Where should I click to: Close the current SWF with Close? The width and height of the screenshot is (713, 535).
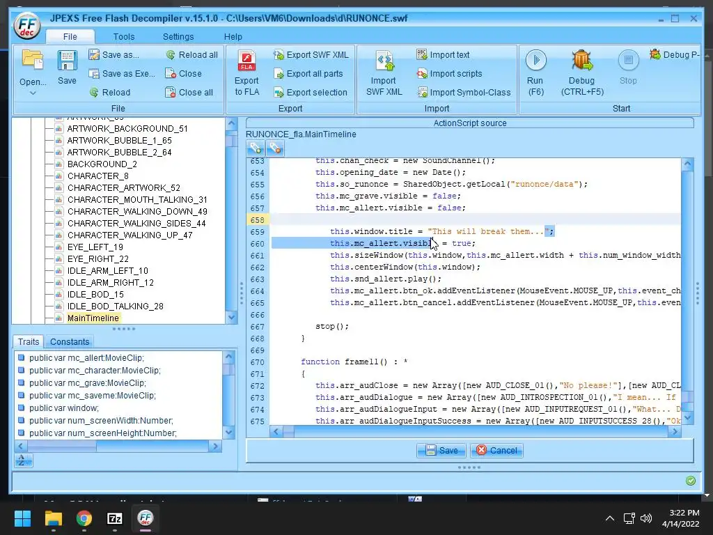coord(183,73)
